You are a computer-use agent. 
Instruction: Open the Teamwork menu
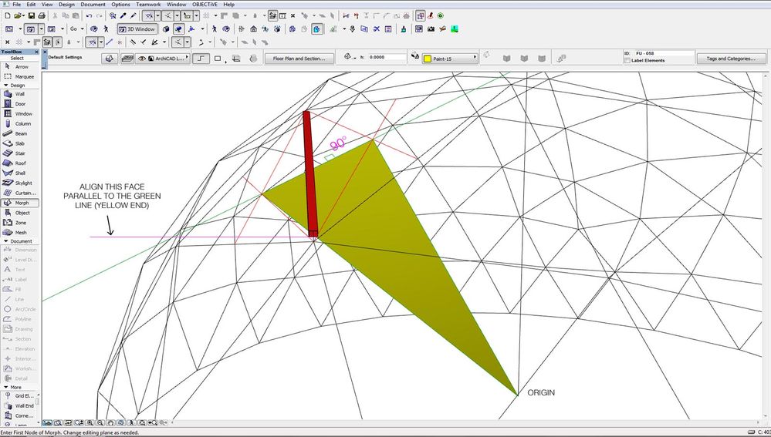pyautogui.click(x=148, y=5)
